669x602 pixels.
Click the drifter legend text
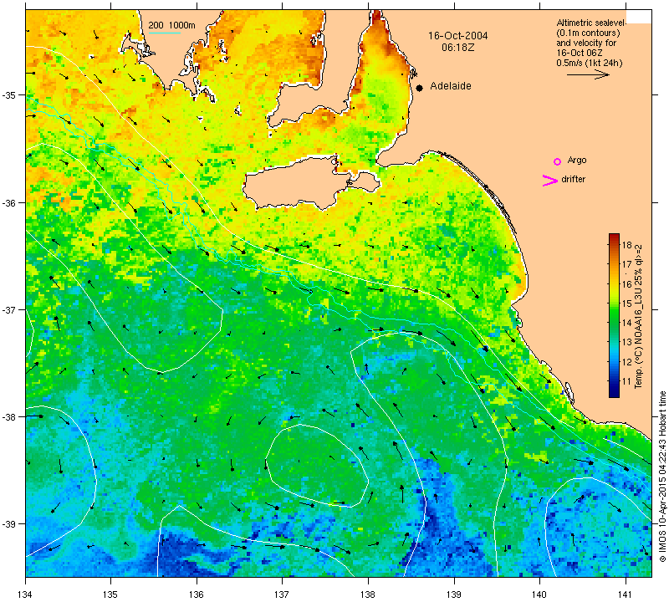pos(574,179)
